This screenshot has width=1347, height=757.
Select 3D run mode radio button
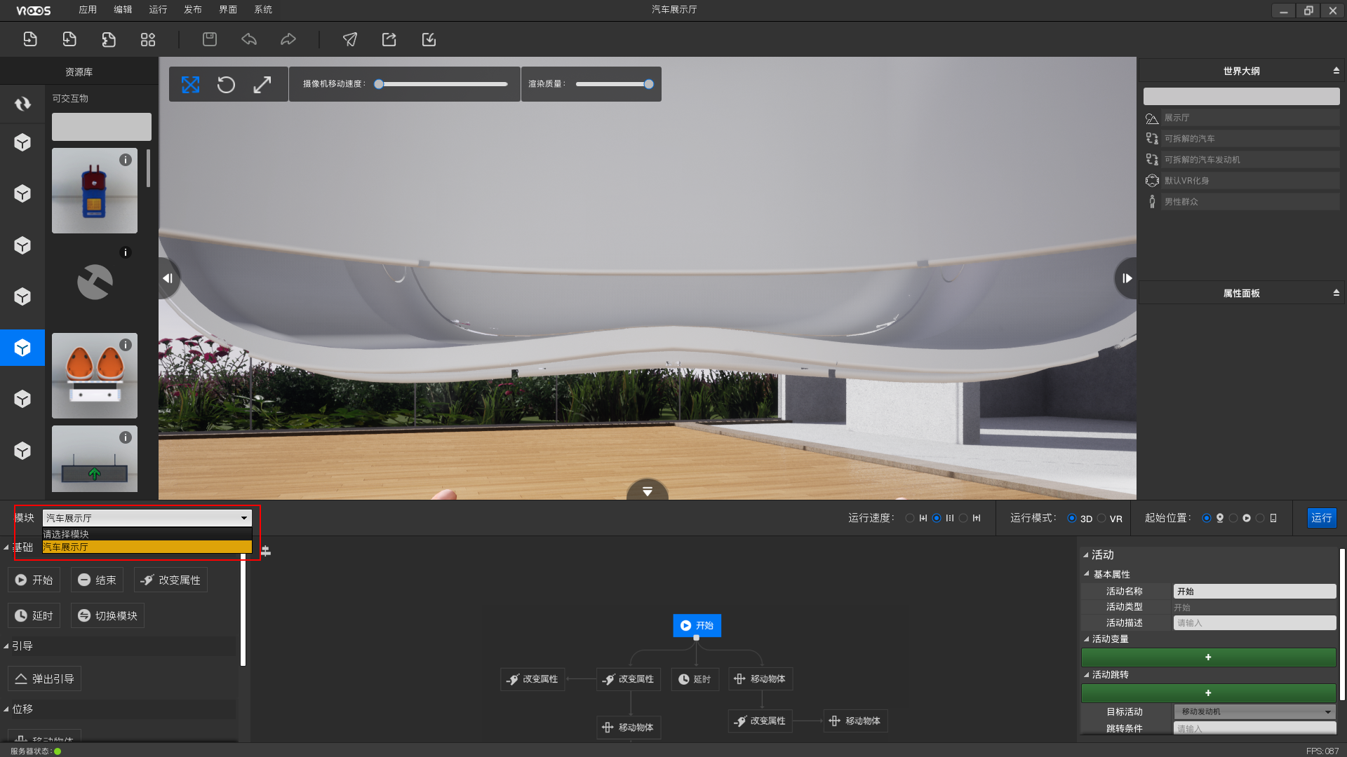coord(1072,518)
